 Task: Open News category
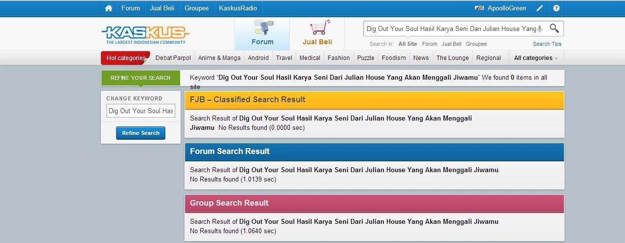[421, 58]
